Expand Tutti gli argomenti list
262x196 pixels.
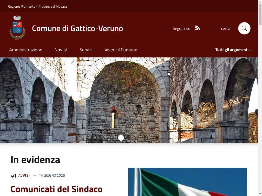pyautogui.click(x=233, y=50)
